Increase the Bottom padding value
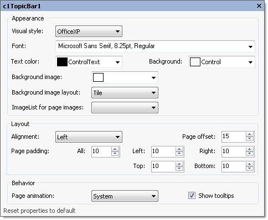Screen dimensions: 268x220 pos(250,164)
